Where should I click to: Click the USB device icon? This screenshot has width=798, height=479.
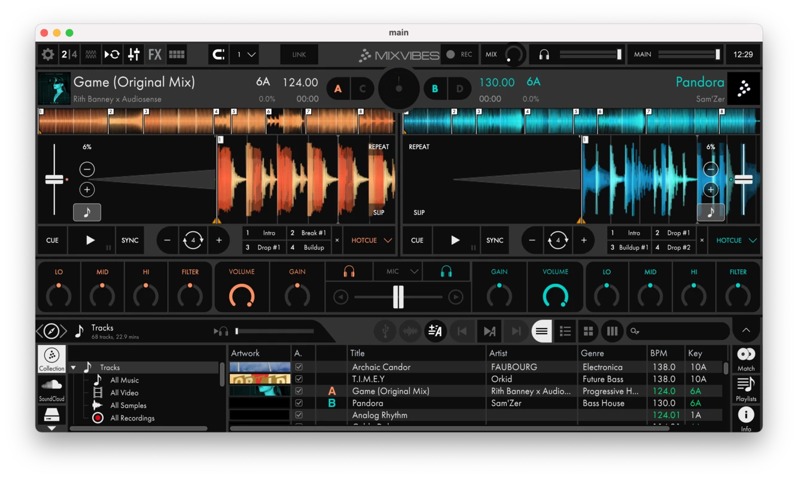[x=385, y=331]
